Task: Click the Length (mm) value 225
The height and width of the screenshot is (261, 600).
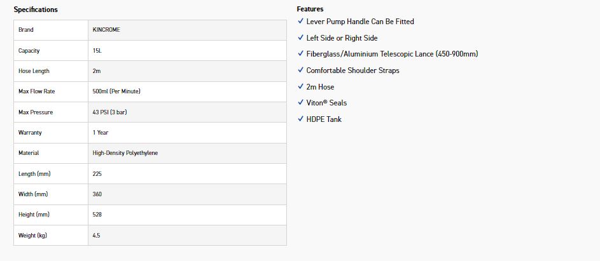Action: 97,174
